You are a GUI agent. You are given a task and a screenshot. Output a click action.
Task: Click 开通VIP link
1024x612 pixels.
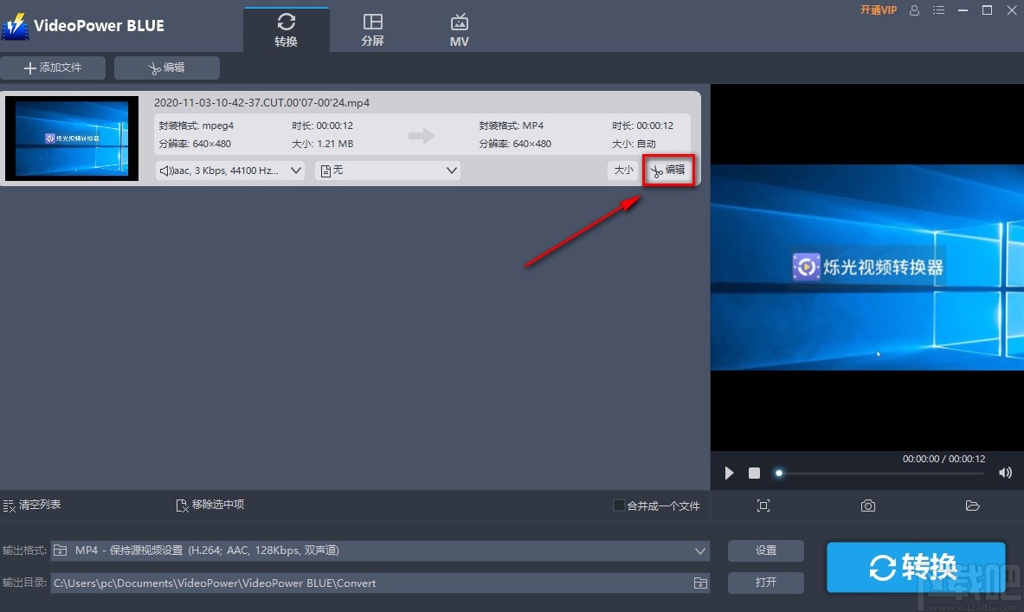pos(879,10)
